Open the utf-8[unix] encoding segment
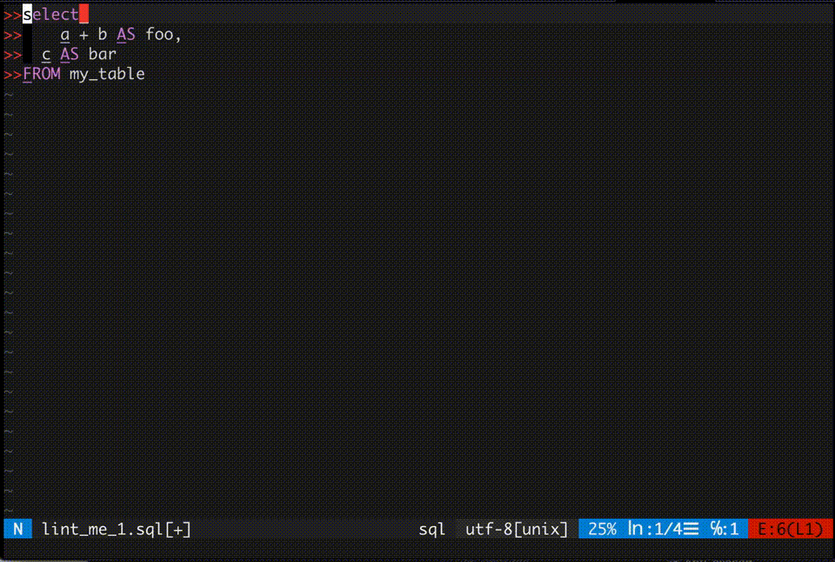This screenshot has width=835, height=562. pos(517,529)
